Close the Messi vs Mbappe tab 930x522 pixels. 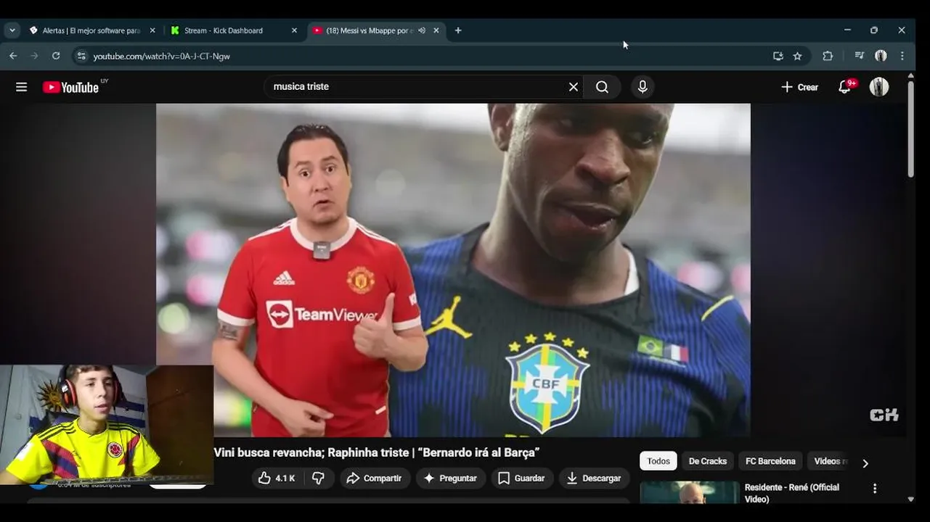[x=436, y=30]
